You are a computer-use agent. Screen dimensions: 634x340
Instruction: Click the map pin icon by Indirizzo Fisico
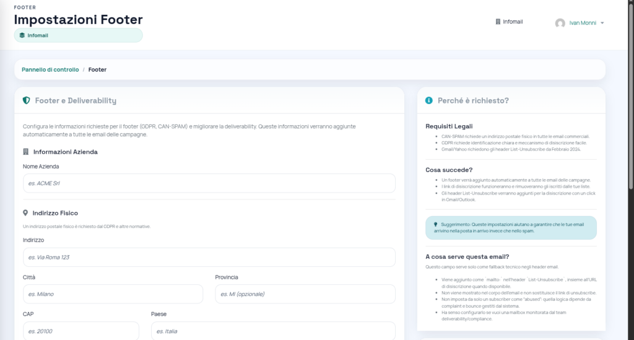[26, 213]
